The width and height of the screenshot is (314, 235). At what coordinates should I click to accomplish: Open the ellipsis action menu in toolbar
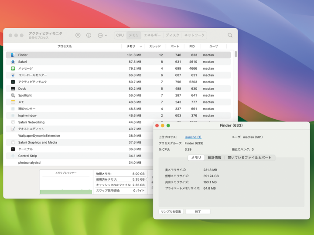[102, 35]
